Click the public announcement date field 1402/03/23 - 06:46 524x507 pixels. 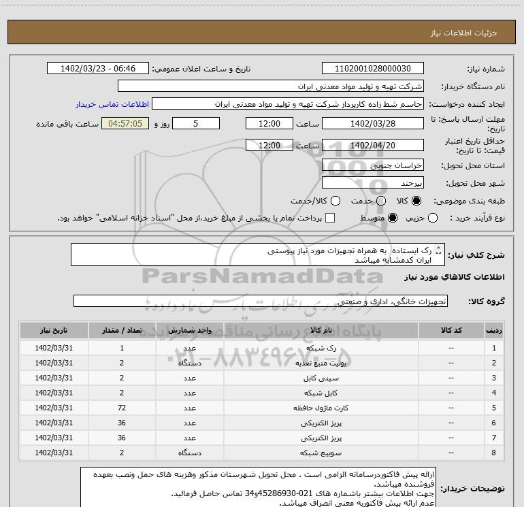(x=98, y=69)
